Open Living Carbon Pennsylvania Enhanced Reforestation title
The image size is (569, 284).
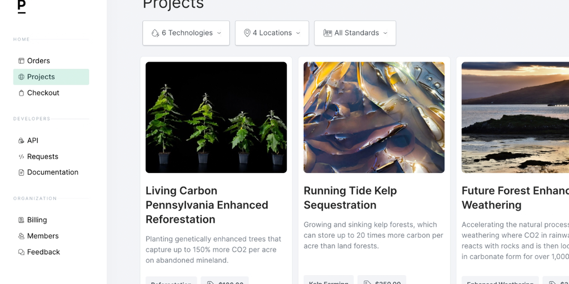(207, 205)
